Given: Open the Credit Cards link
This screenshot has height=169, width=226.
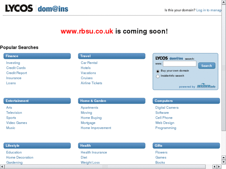Looking at the screenshot, I should (16, 68).
